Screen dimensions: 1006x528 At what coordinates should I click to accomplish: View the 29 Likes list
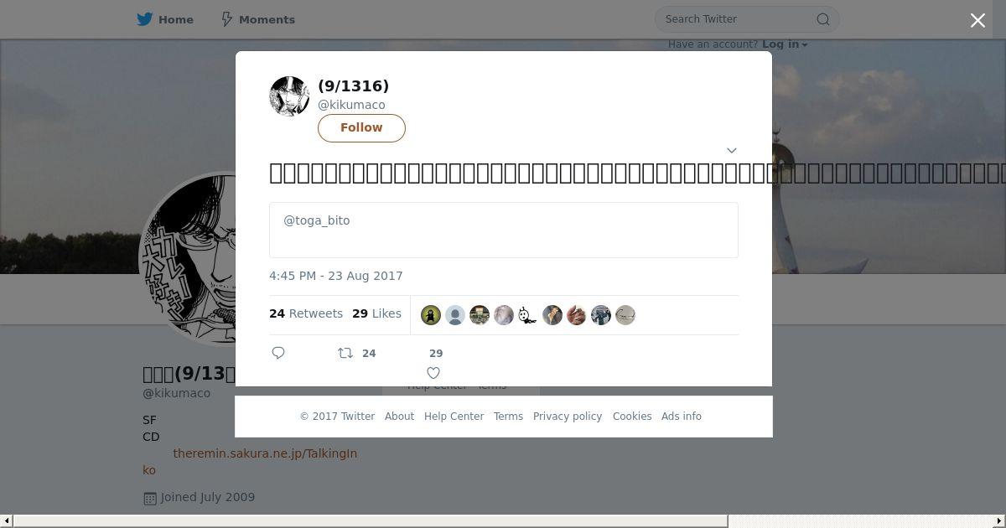point(376,313)
